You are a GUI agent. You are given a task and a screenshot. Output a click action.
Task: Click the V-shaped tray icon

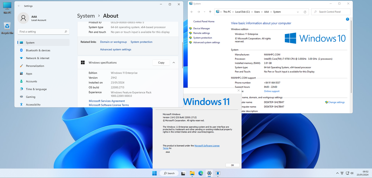point(342,173)
